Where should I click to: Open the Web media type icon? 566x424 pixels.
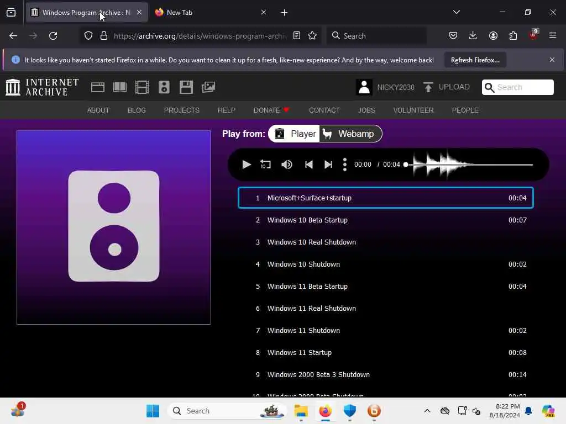97,87
